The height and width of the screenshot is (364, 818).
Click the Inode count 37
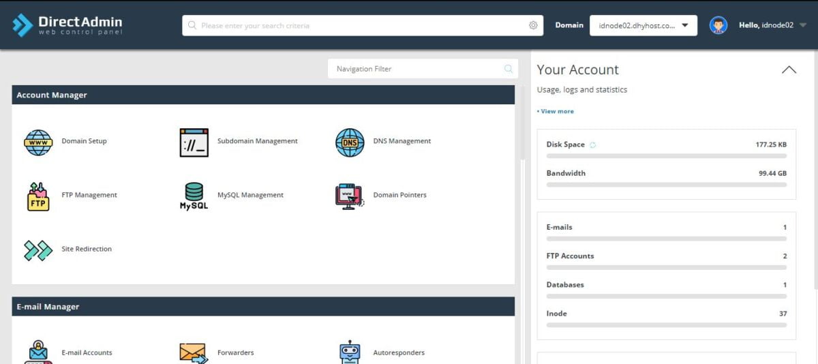click(783, 314)
